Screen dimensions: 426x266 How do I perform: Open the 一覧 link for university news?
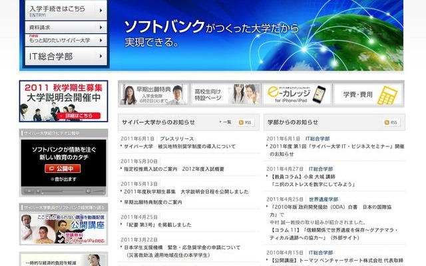pyautogui.click(x=226, y=122)
